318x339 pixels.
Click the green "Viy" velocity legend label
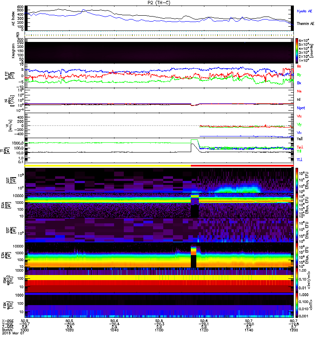point(299,125)
